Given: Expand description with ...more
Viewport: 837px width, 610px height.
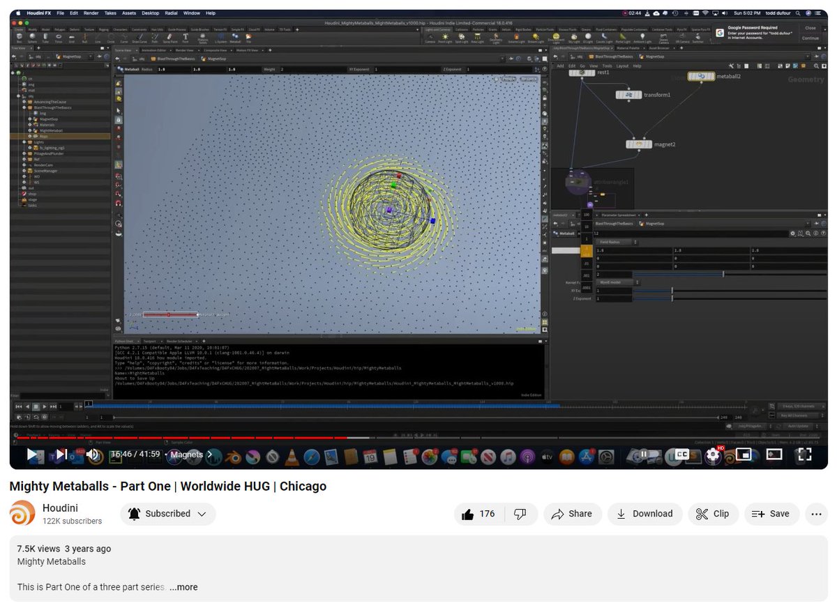Looking at the screenshot, I should tap(183, 587).
